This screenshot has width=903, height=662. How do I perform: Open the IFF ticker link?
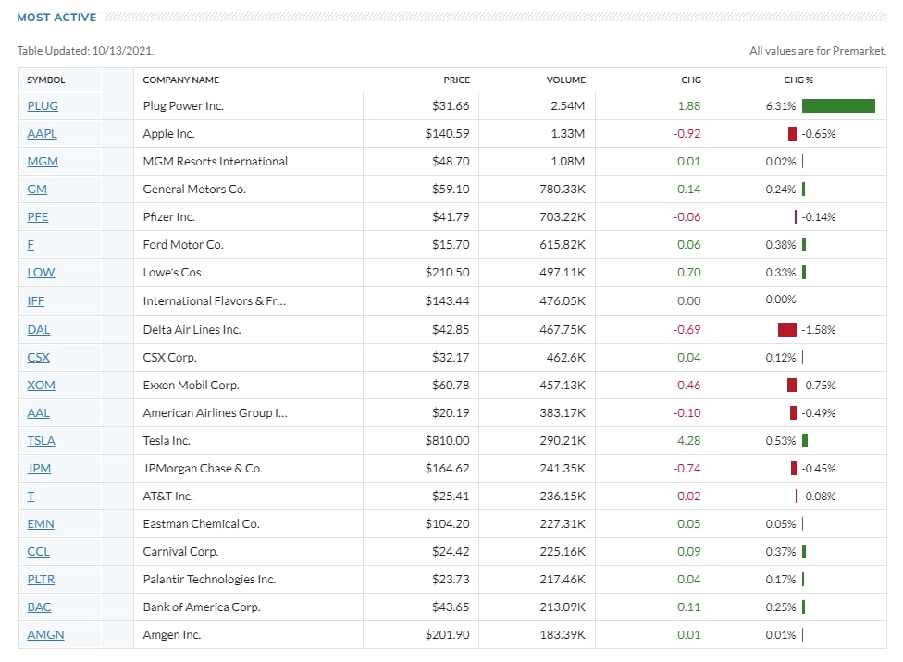36,301
